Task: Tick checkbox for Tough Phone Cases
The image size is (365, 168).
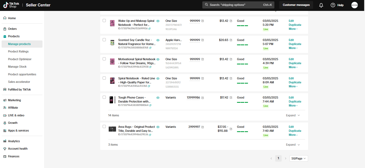Action: pyautogui.click(x=104, y=97)
